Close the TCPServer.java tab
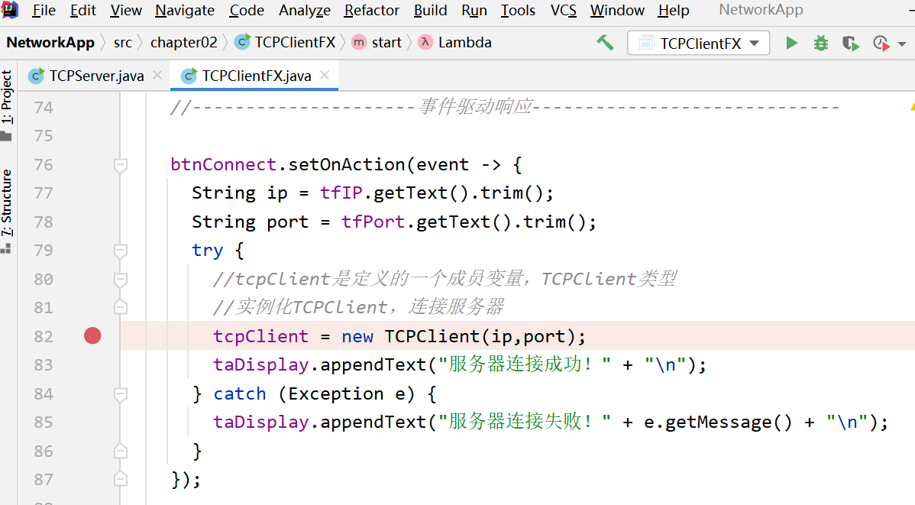 (157, 76)
